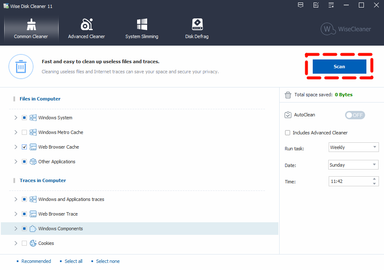Expand Windows and Applications traces row

(16, 199)
